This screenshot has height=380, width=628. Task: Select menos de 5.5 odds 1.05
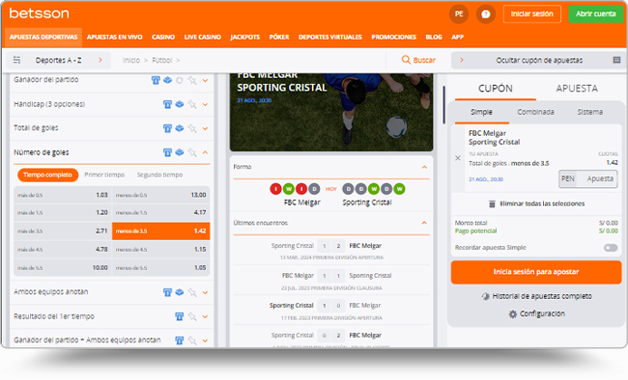pos(160,267)
